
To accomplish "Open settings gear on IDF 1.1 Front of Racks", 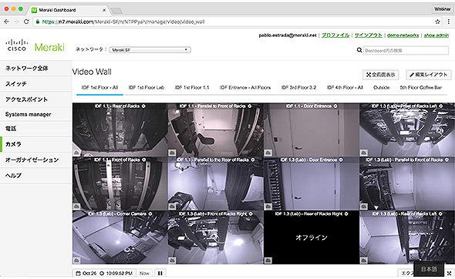I will [144, 160].
